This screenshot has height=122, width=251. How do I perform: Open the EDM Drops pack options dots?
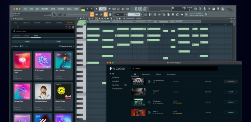[x=51, y=78]
